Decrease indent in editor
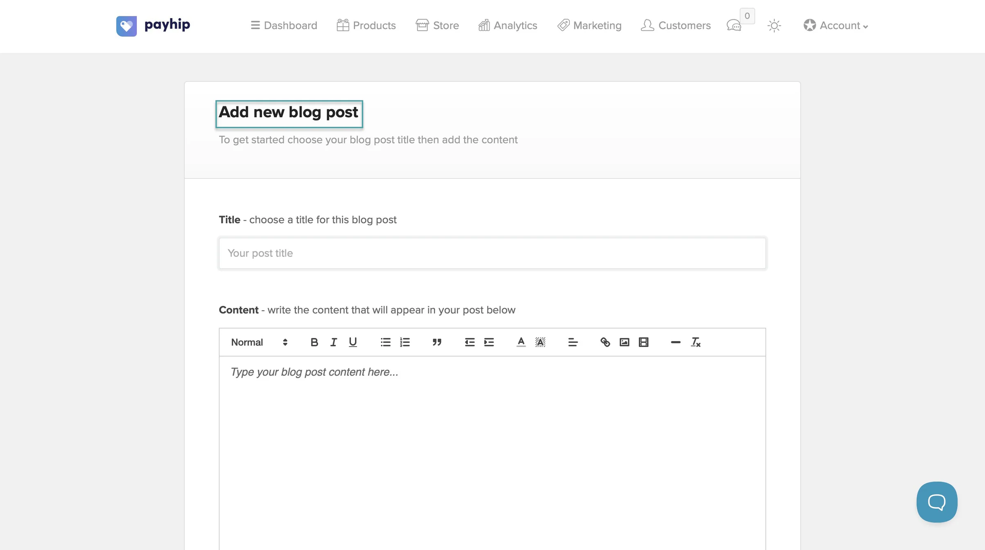Image resolution: width=985 pixels, height=550 pixels. click(470, 342)
